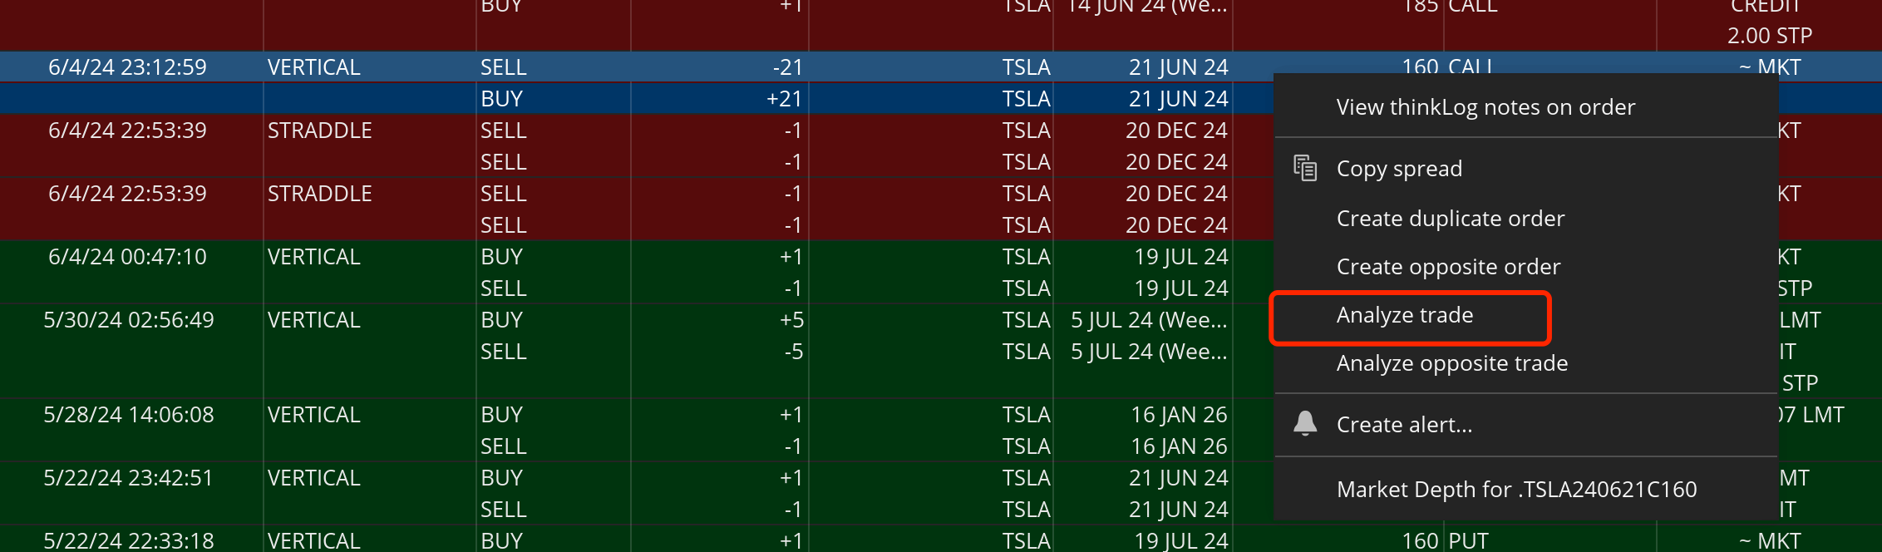The width and height of the screenshot is (1882, 552).
Task: Choose Create duplicate order from menu
Action: (x=1451, y=219)
